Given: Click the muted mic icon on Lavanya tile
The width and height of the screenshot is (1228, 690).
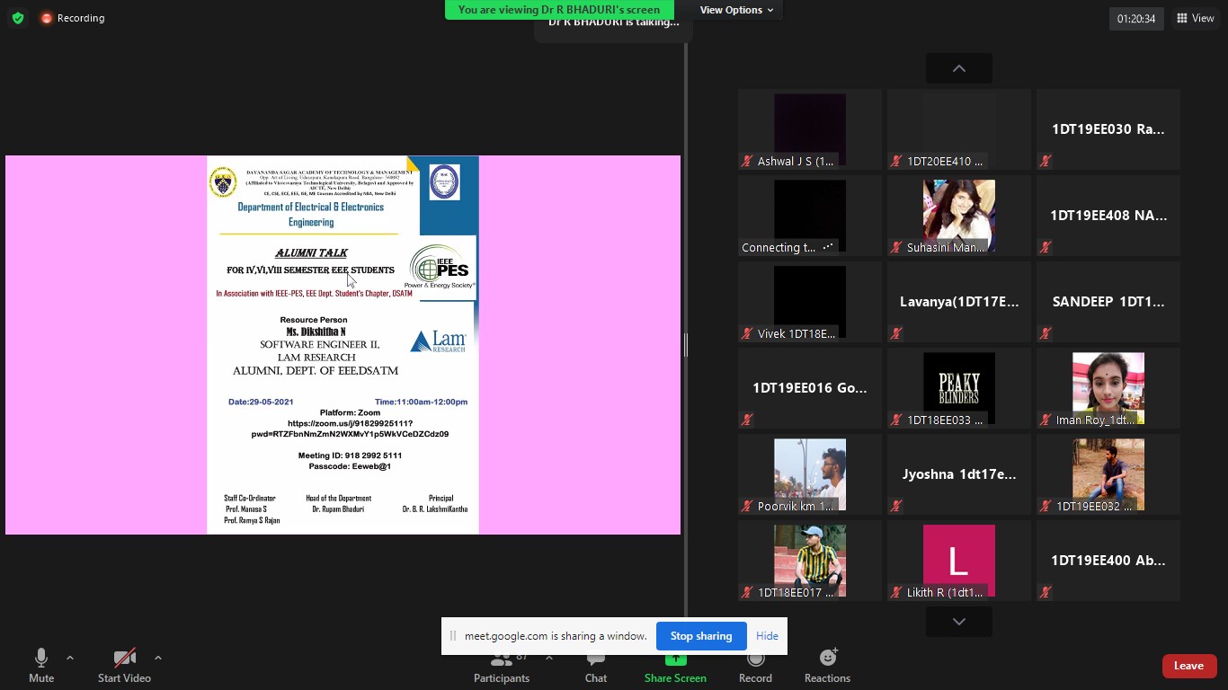Looking at the screenshot, I should [x=896, y=334].
